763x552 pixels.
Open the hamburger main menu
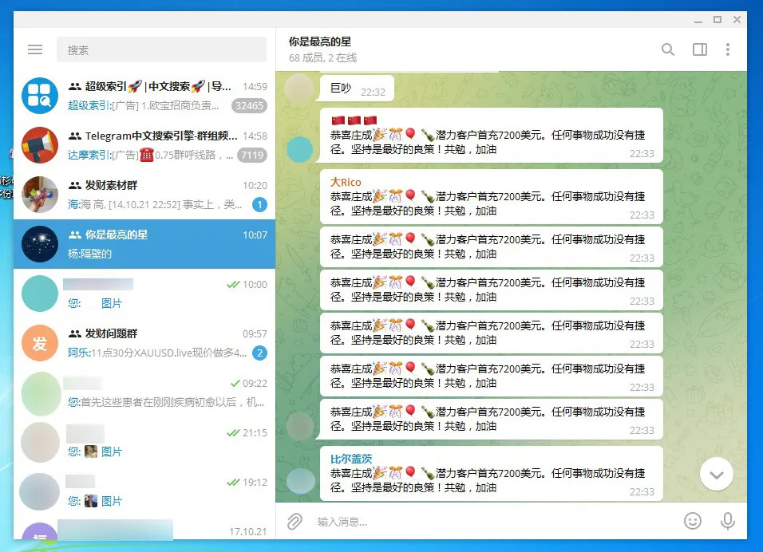tap(35, 49)
